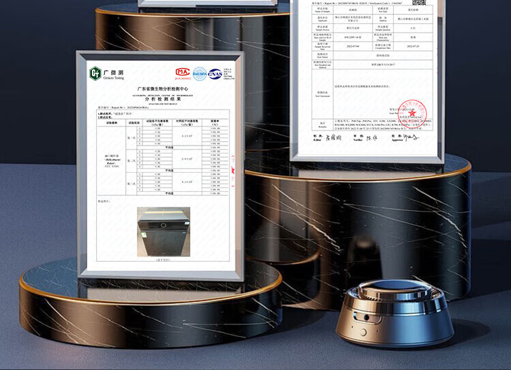Click the test result data table
The height and width of the screenshot is (370, 511).
point(161,156)
